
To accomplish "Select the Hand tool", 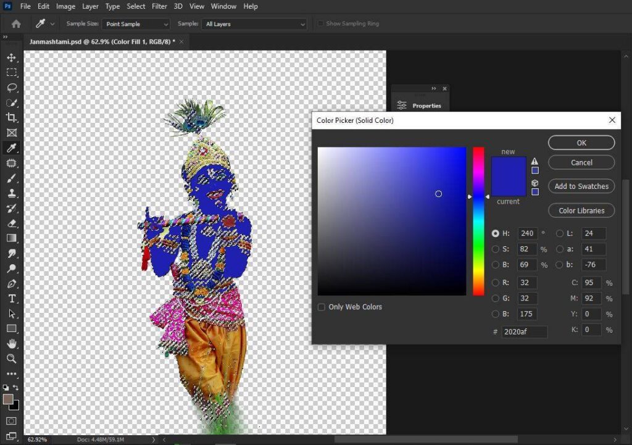I will click(11, 343).
